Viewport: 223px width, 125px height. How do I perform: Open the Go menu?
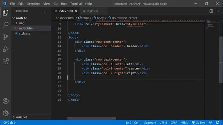point(55,4)
